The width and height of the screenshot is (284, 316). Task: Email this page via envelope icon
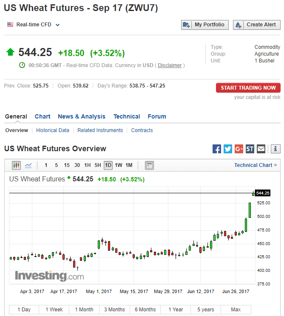tap(261, 149)
